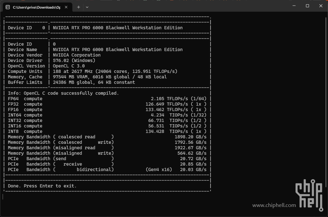This screenshot has height=217, width=328.
Task: Click FP64 result '2.105 TFLOPs/s'
Action: point(169,98)
